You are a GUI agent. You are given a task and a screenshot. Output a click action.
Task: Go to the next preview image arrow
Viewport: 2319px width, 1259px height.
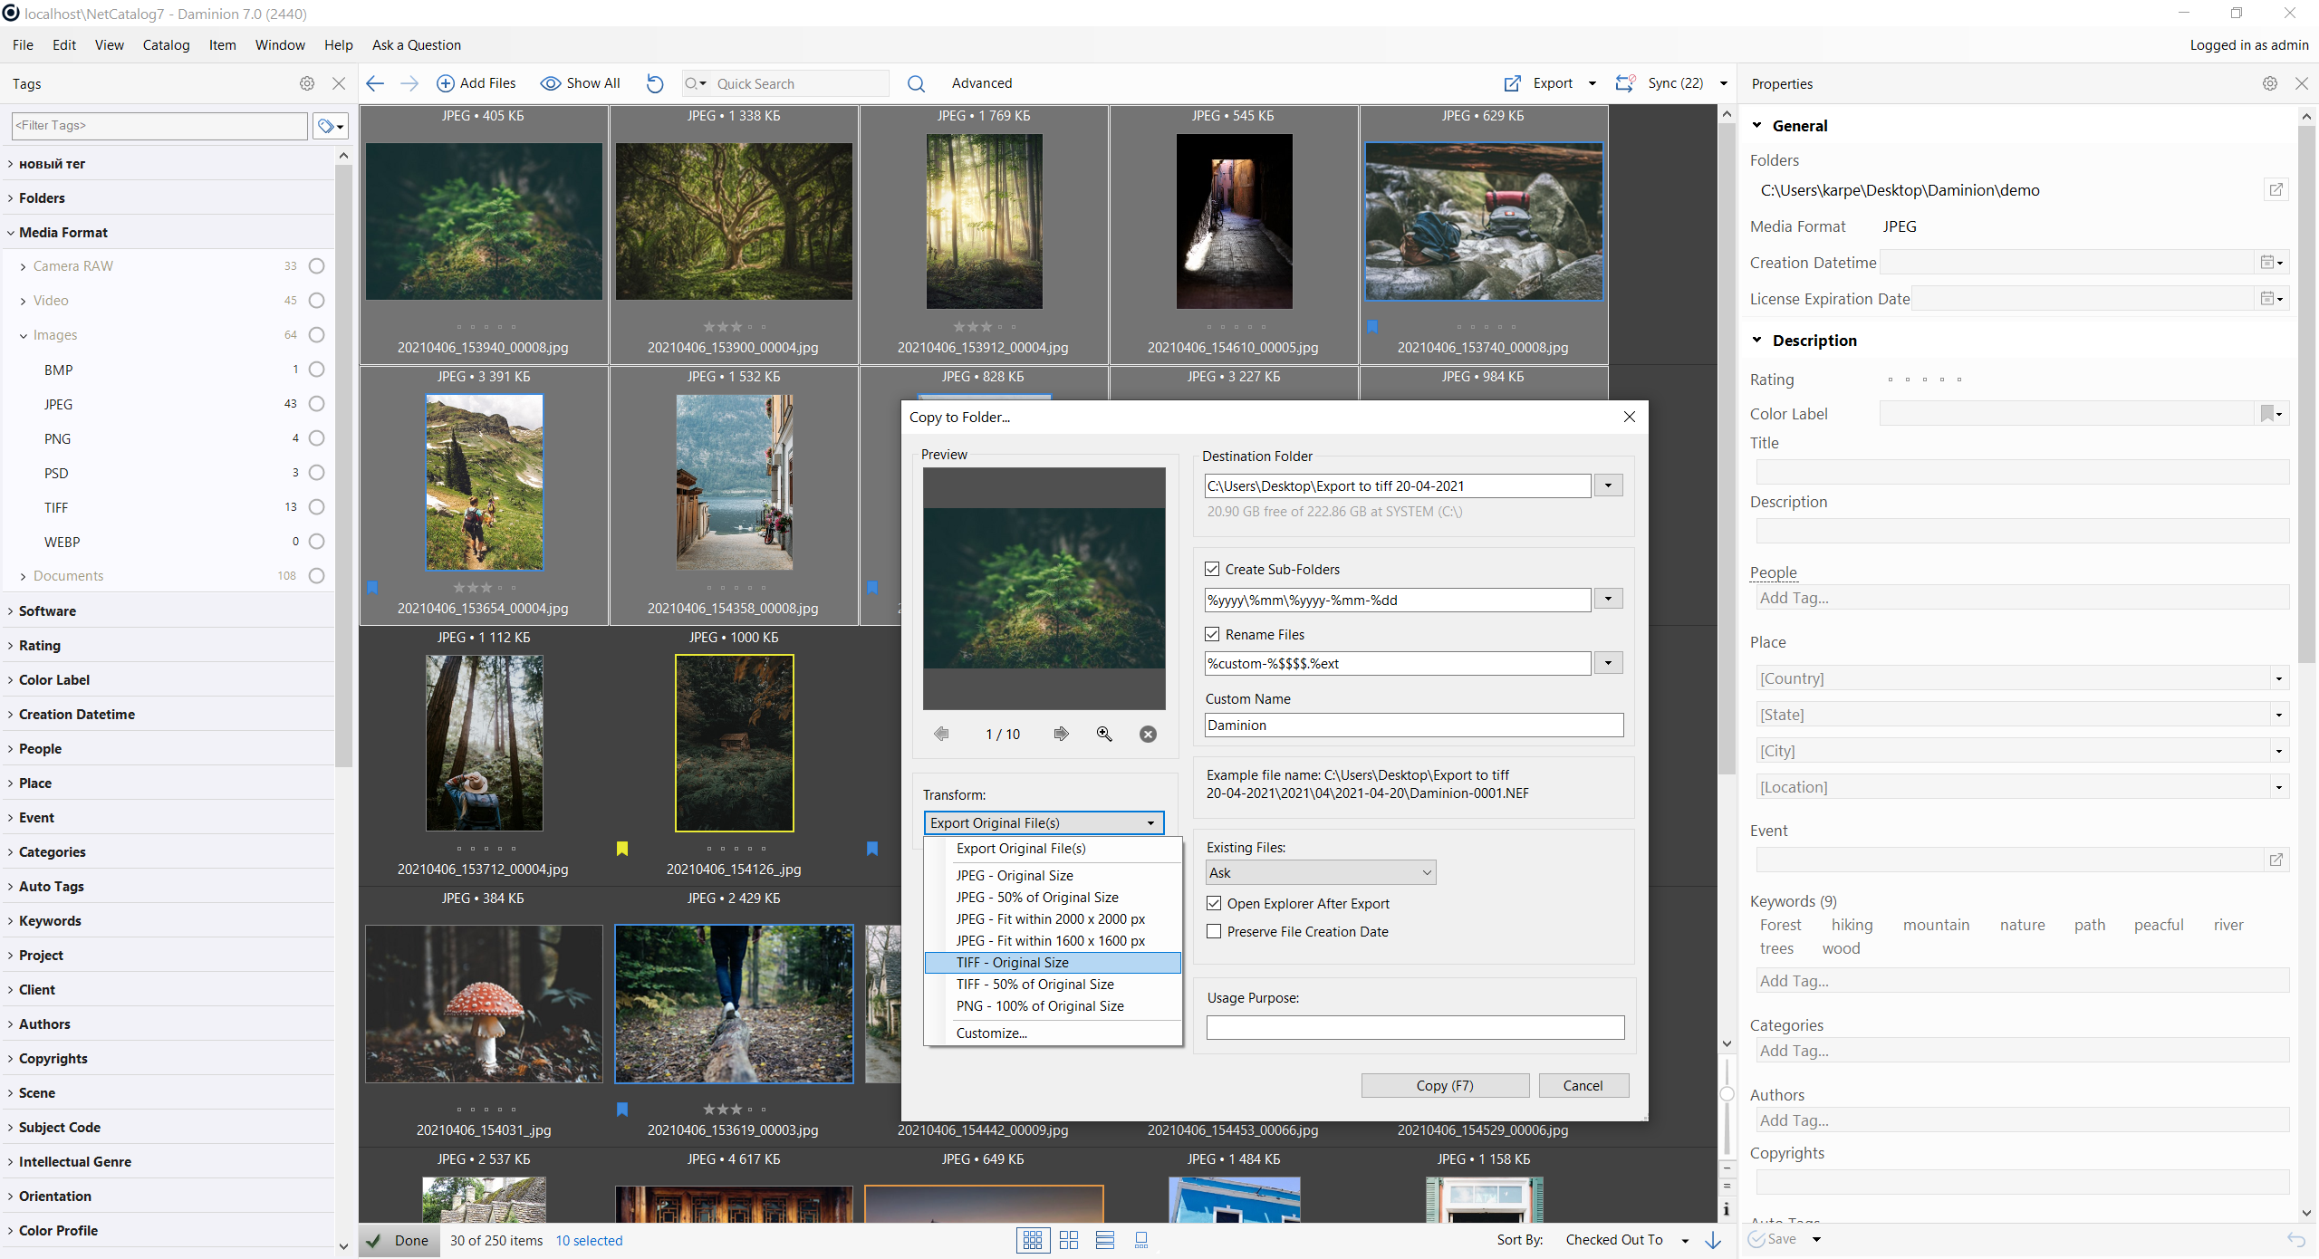coord(1061,734)
